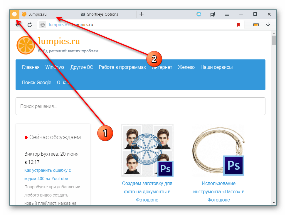The image size is (286, 215).
Task: Open the Работа в программах menu
Action: tap(122, 67)
